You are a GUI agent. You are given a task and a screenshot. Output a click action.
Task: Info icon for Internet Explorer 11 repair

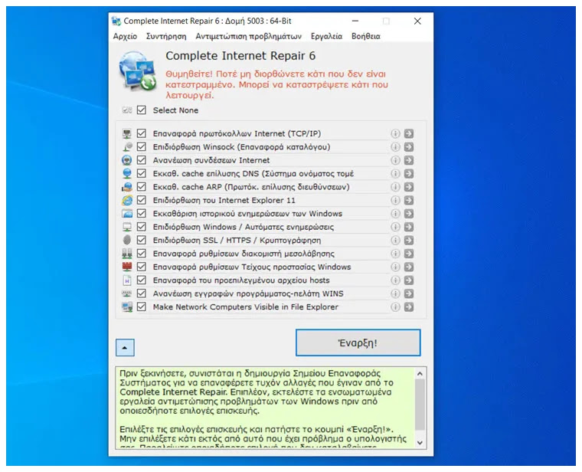[395, 200]
